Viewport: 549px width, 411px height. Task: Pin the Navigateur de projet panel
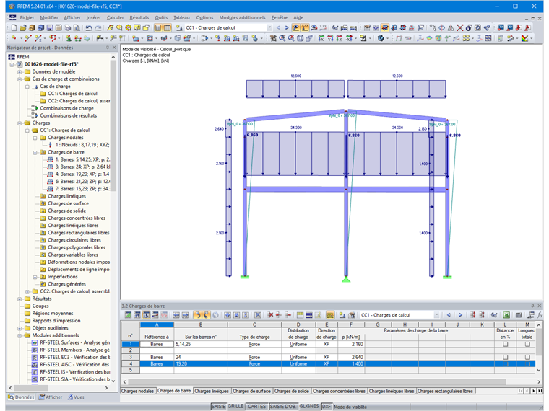[x=108, y=48]
